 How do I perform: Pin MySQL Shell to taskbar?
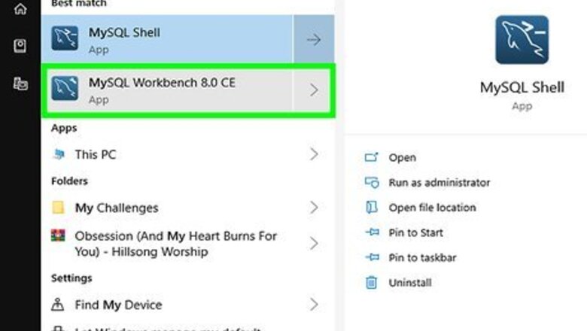coord(422,257)
